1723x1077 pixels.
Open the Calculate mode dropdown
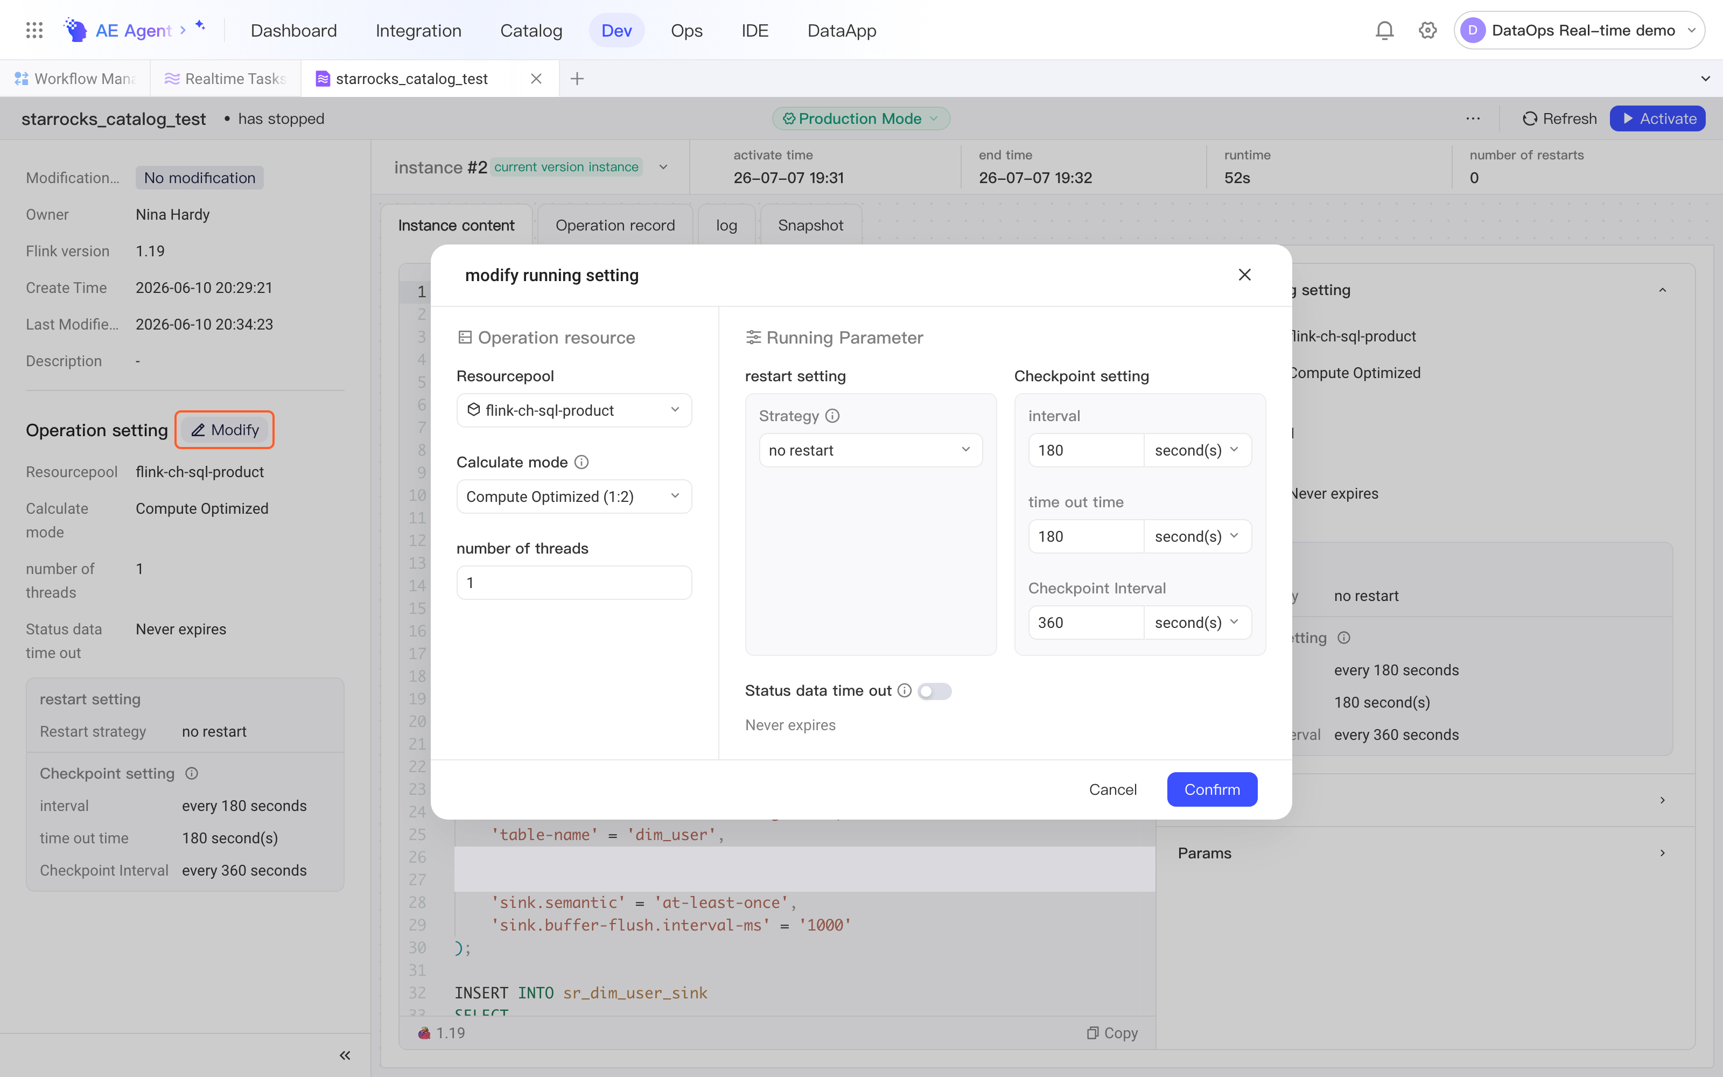574,496
